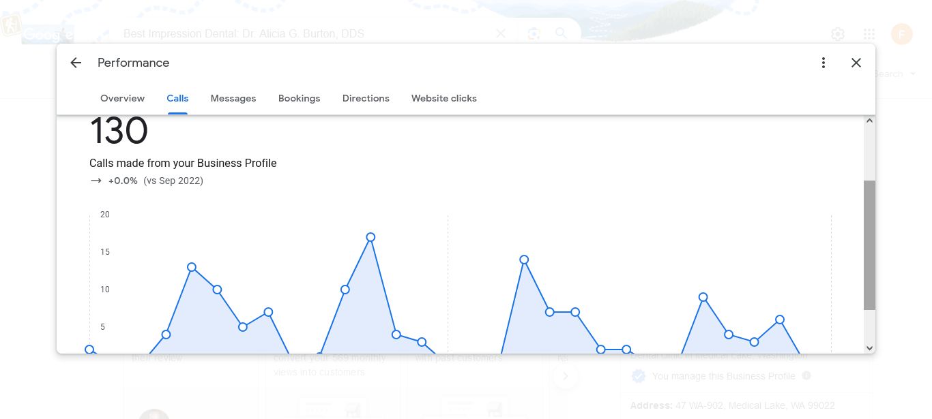Clear the search box with the X icon

tap(501, 33)
